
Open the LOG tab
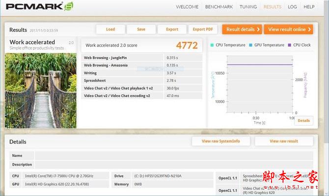[x=292, y=7]
